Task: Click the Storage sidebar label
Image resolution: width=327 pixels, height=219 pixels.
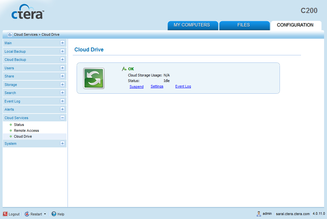Action: tap(11, 85)
